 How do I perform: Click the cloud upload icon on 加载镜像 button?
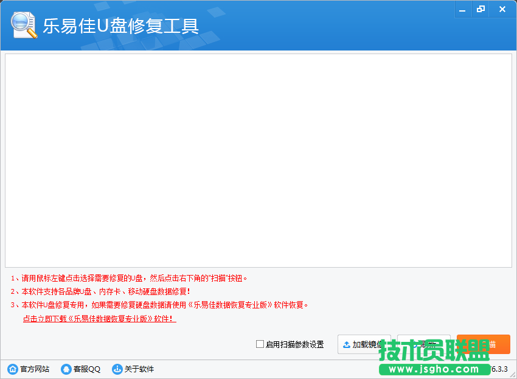(x=347, y=343)
